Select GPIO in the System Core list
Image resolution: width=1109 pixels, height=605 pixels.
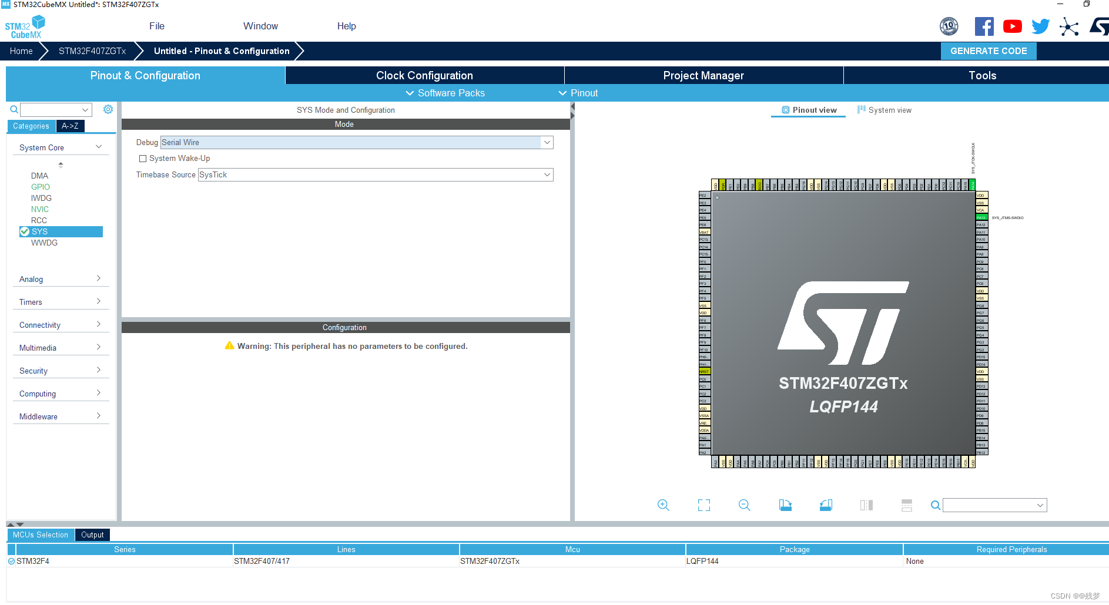pos(40,186)
